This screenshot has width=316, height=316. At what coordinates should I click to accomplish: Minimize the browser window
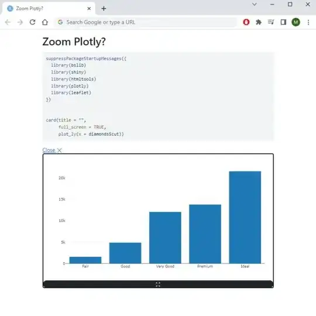(272, 4)
